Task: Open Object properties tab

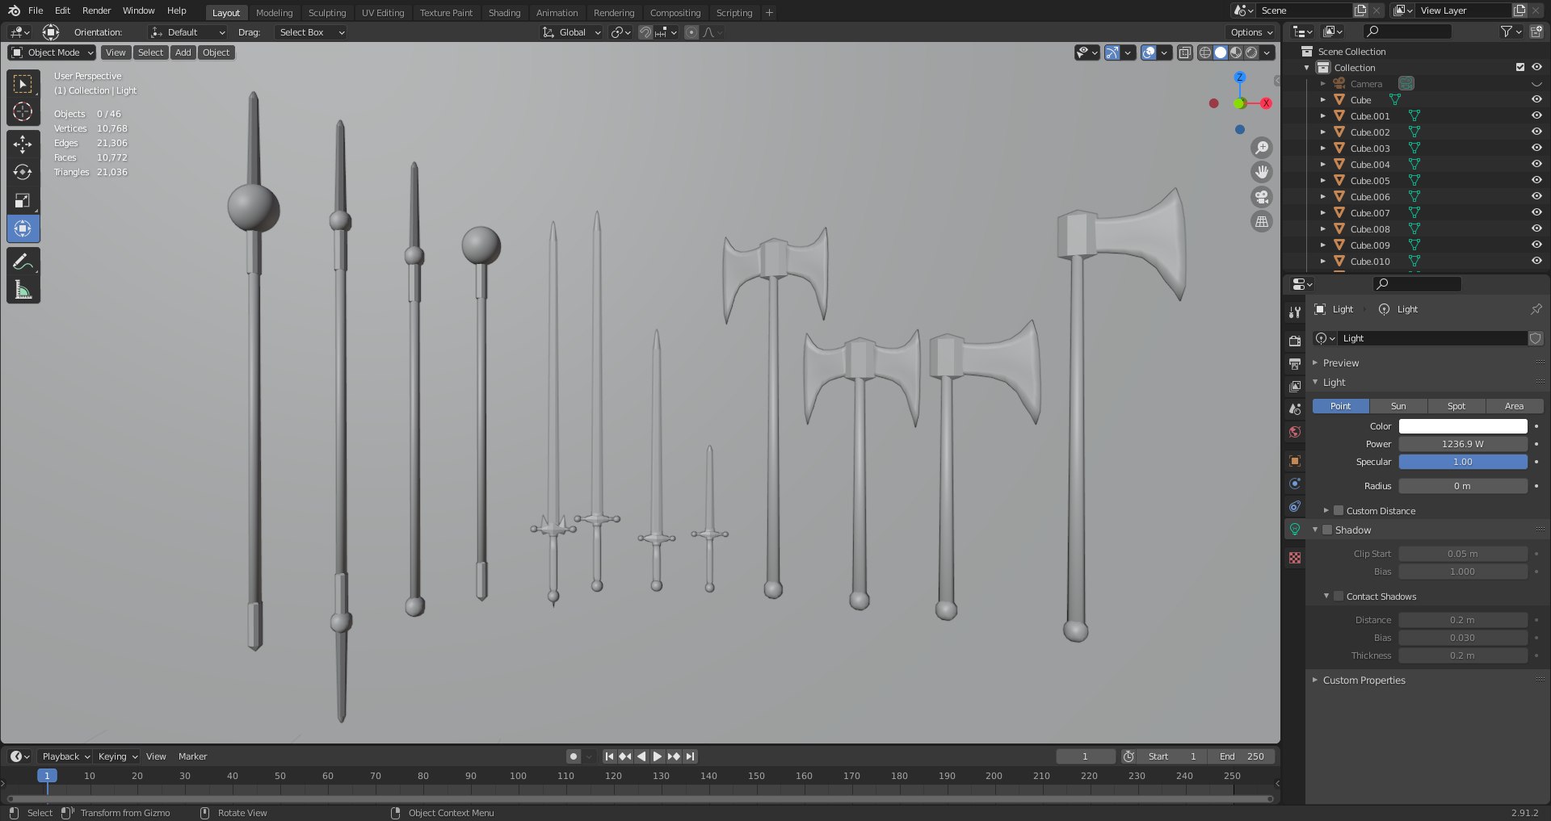Action: 1295,460
